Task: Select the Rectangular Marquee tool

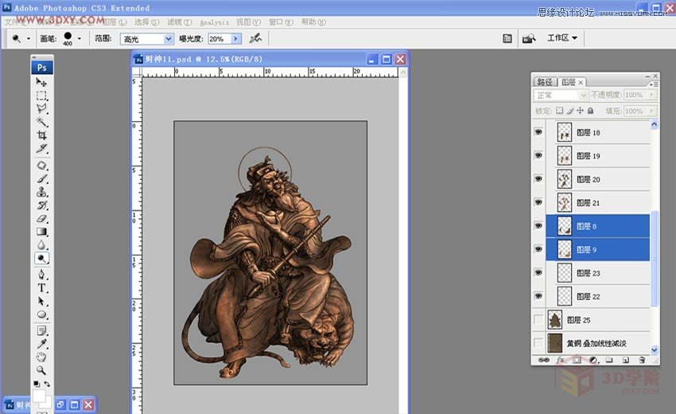Action: [x=41, y=96]
